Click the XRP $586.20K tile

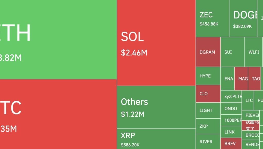[x=156, y=139]
